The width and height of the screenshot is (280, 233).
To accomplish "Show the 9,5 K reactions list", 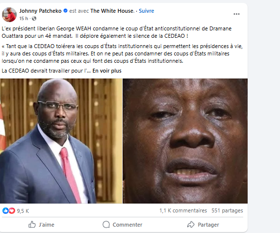I will (x=23, y=211).
